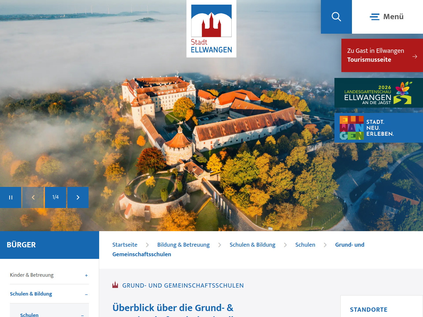Click the Startseite breadcrumb link

pos(125,245)
